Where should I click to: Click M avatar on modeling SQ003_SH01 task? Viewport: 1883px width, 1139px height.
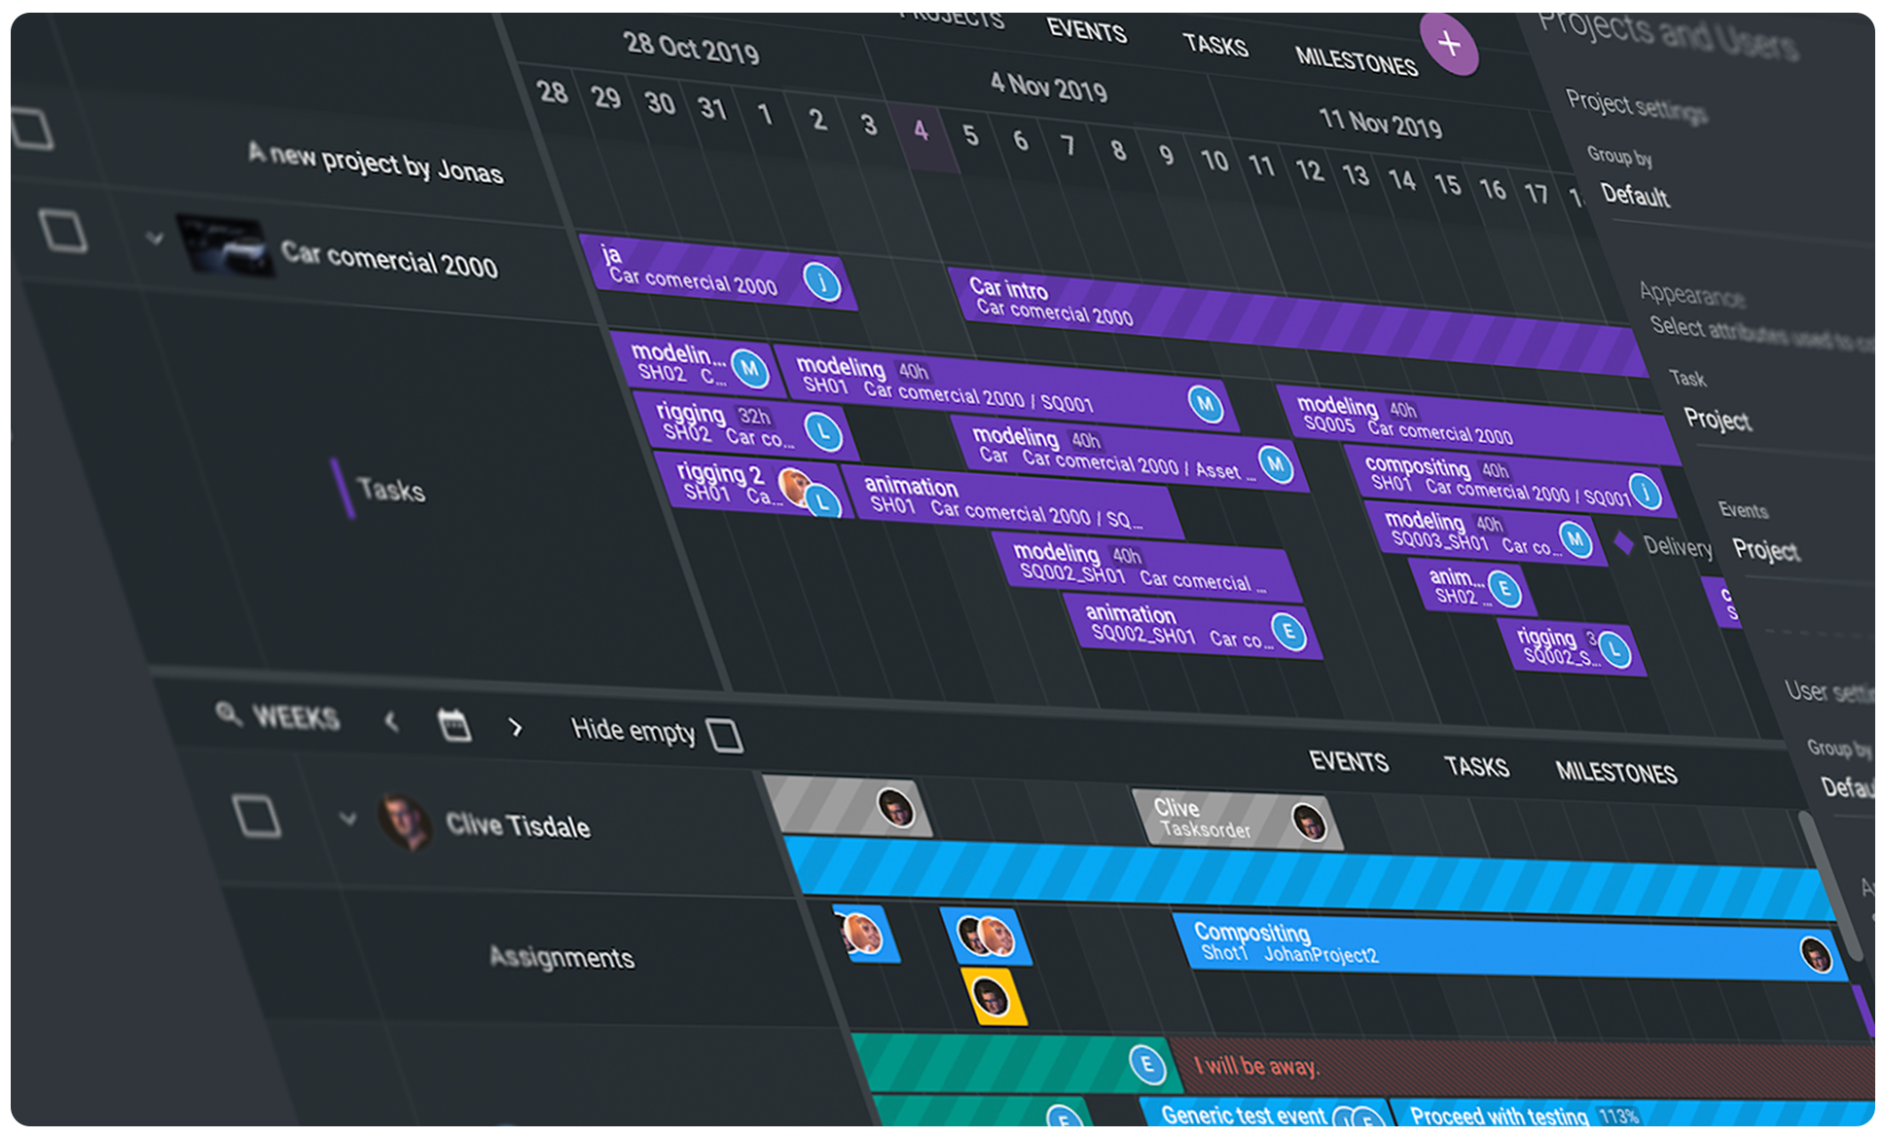click(1575, 538)
